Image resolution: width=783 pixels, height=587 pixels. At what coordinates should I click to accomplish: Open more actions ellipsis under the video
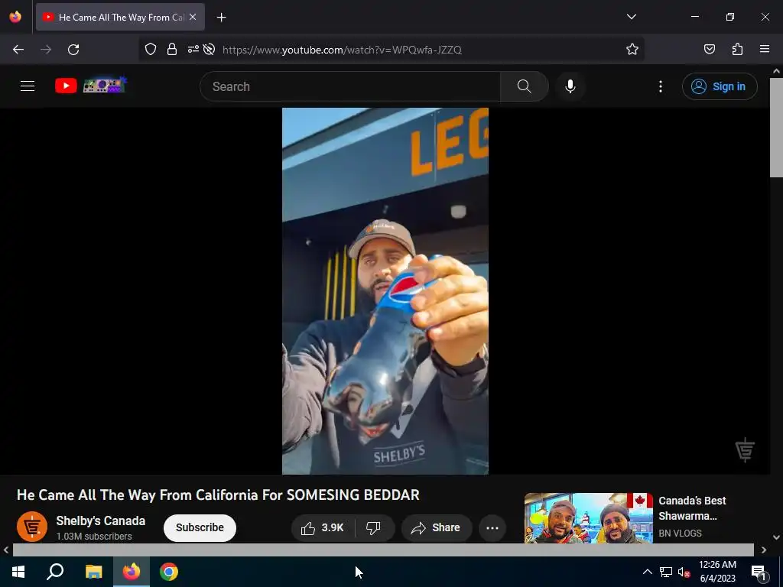[492, 527]
